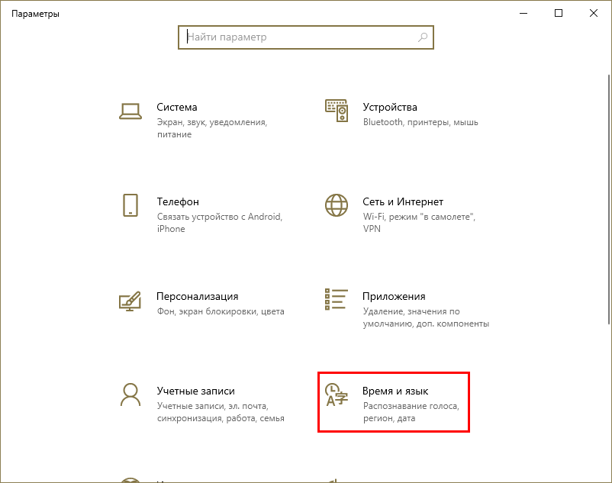Screen dimensions: 612x483
Task: Go to the Сеть и Интернет title
Action: (x=403, y=202)
